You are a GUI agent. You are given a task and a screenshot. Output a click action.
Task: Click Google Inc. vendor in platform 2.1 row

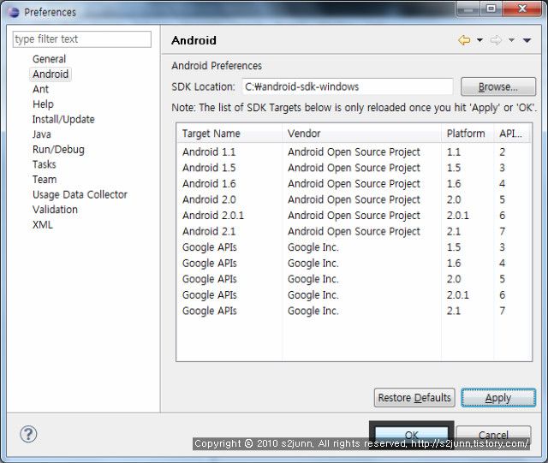tap(313, 311)
